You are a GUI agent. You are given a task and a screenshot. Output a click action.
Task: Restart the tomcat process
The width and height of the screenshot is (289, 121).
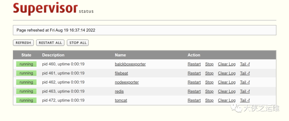pyautogui.click(x=194, y=100)
